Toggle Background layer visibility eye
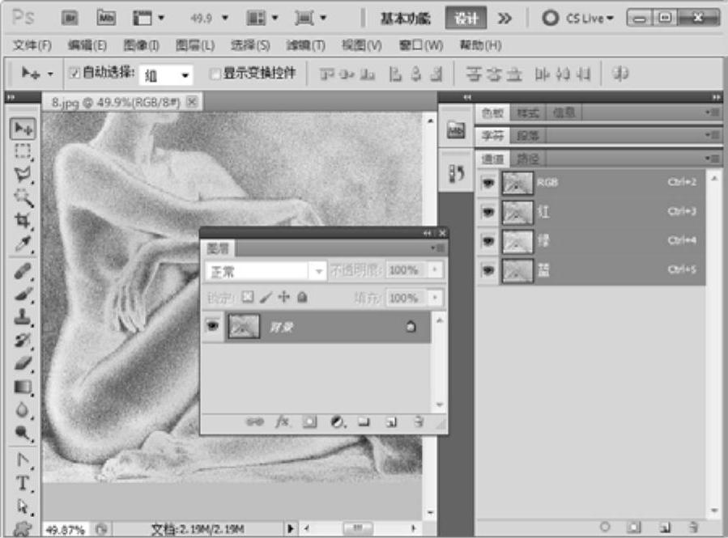The width and height of the screenshot is (728, 538). click(x=213, y=326)
